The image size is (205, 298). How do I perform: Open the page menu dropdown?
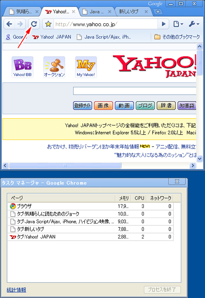(x=178, y=24)
